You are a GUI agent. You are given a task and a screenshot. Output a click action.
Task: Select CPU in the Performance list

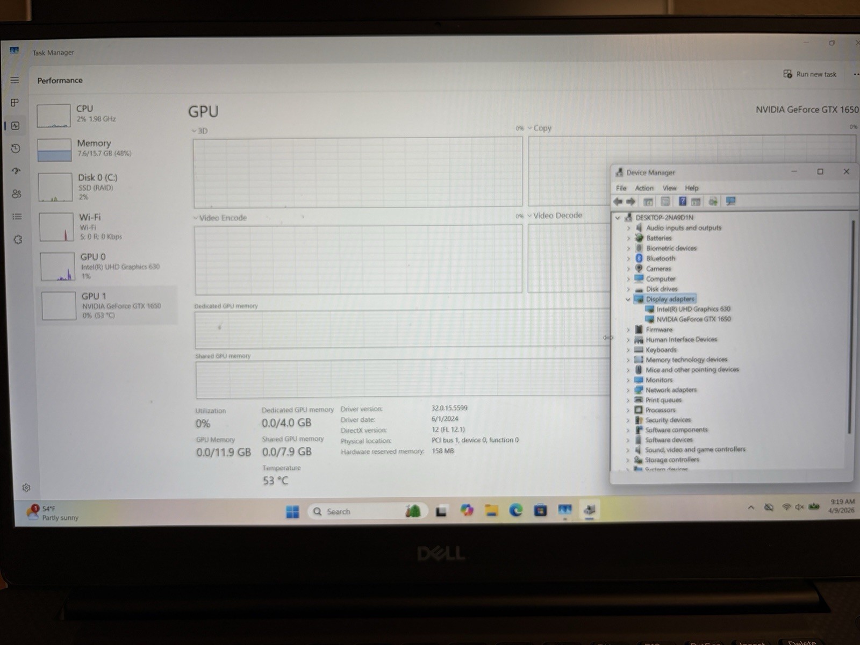105,115
